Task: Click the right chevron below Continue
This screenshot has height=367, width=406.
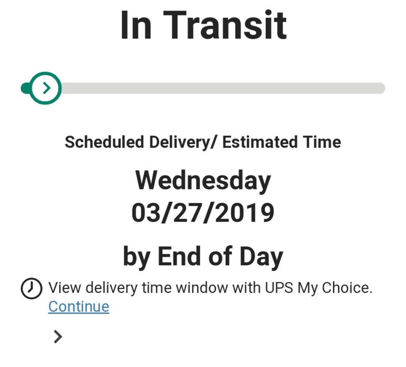Action: click(x=58, y=336)
